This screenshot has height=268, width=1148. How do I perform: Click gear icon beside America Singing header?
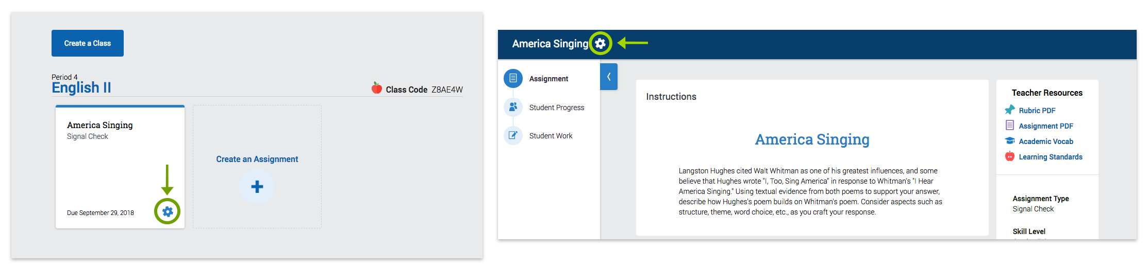[600, 44]
